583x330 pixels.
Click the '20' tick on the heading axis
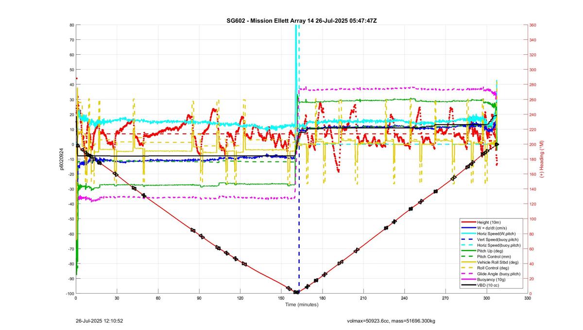(x=532, y=279)
